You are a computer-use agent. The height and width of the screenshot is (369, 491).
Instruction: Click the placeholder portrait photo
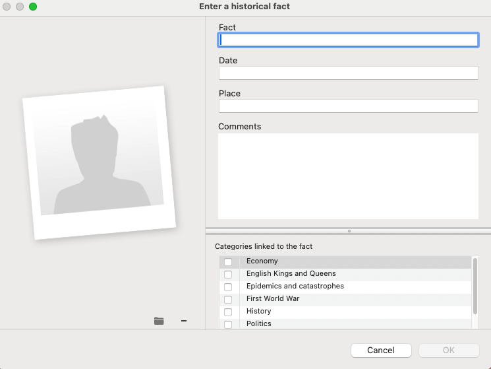click(x=99, y=162)
